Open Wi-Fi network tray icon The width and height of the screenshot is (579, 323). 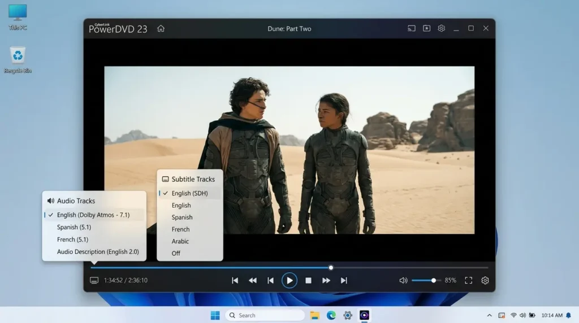513,315
